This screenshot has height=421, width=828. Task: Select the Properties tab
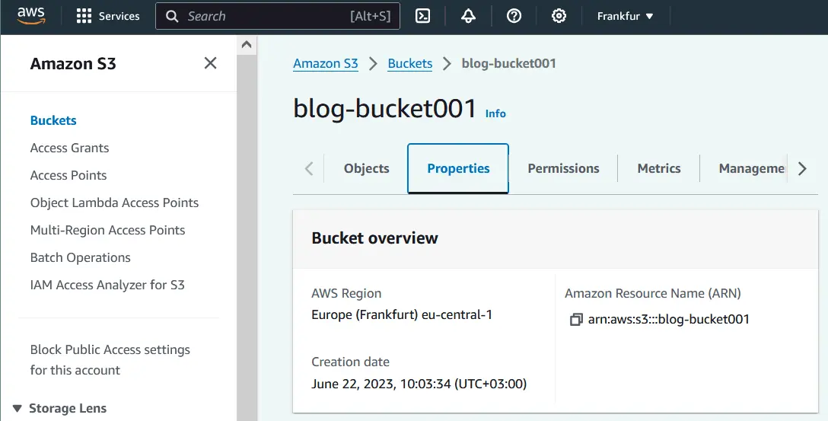pyautogui.click(x=458, y=168)
